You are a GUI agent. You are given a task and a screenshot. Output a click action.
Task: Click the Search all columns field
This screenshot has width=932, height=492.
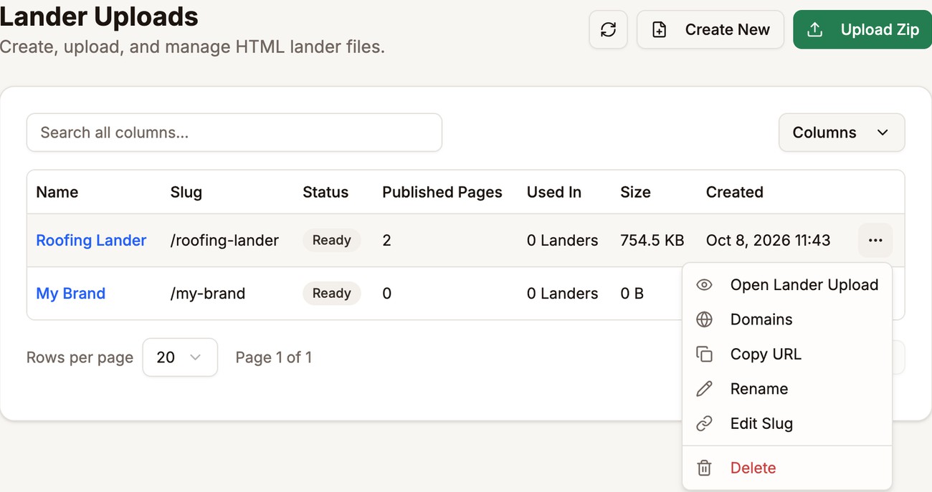click(x=234, y=132)
